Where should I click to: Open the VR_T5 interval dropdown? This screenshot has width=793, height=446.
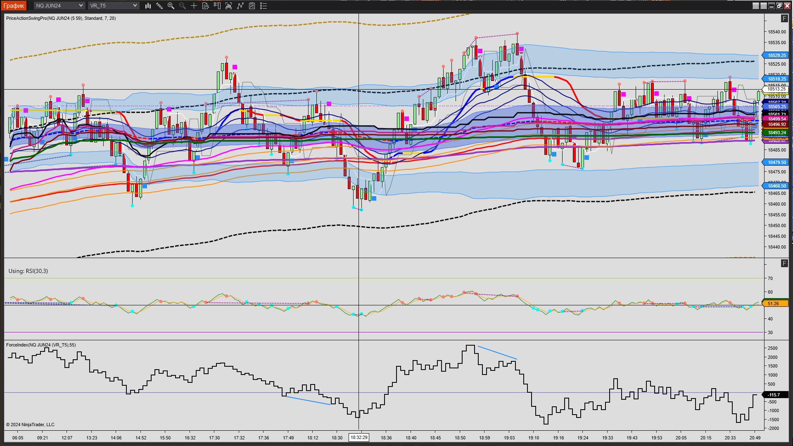[114, 6]
